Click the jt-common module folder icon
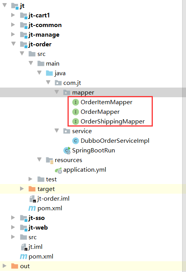The image size is (186, 272). coord(24,25)
